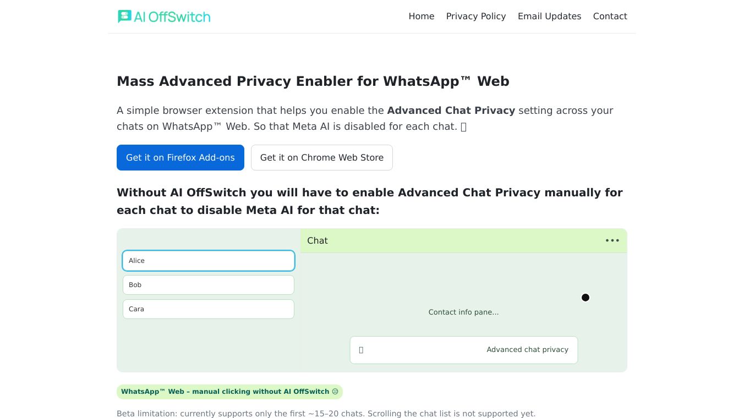Select the Alice chat

tap(209, 261)
